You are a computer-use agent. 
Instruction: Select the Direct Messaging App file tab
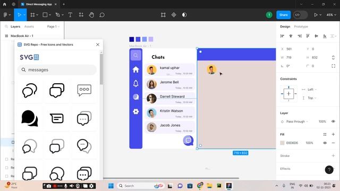pyautogui.click(x=39, y=4)
